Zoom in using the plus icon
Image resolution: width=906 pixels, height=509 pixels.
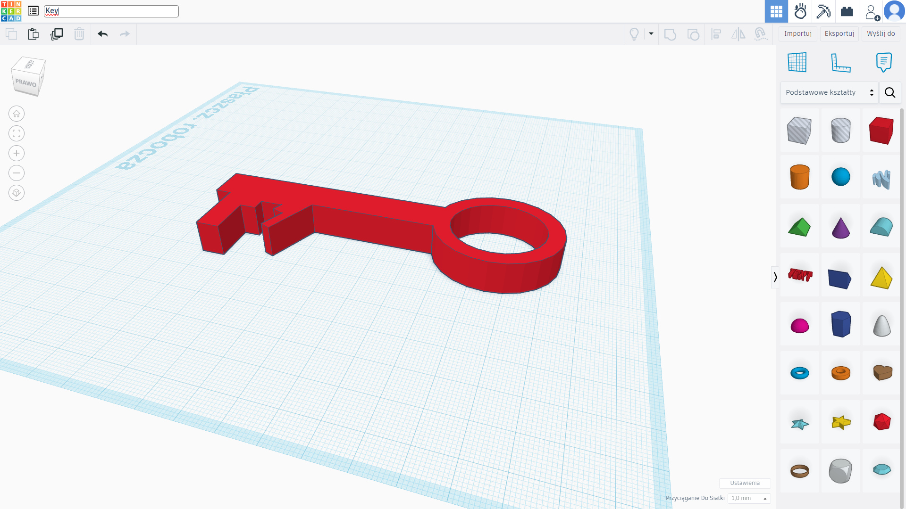(16, 153)
